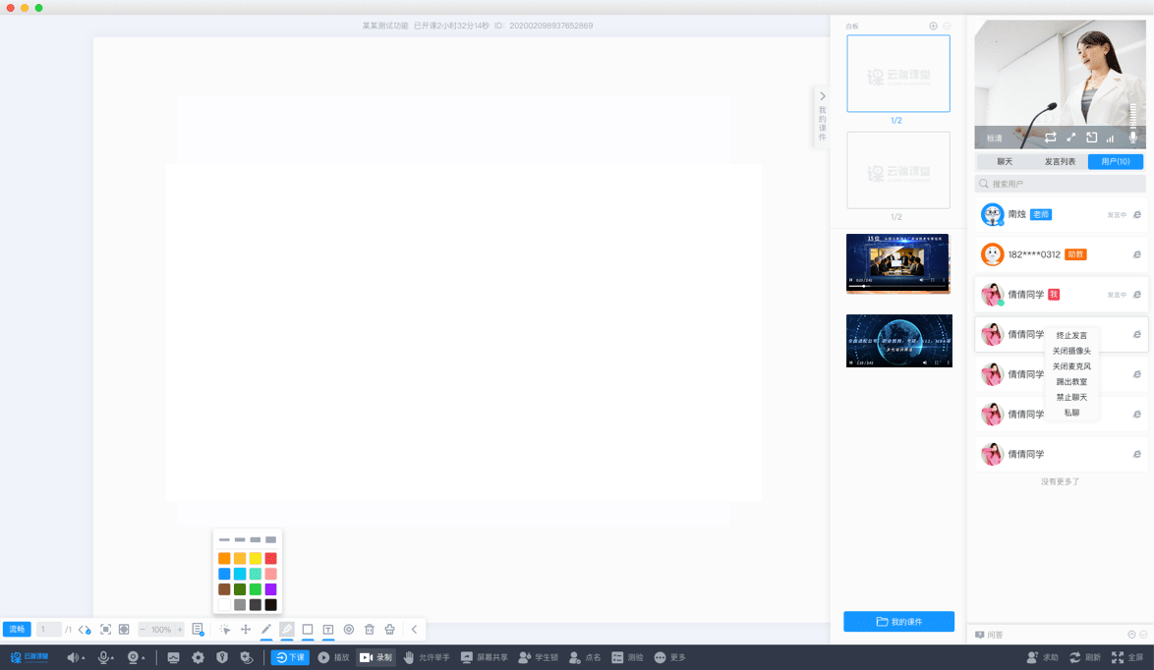Click the trash can clear tool
1154x670 pixels.
click(x=370, y=629)
